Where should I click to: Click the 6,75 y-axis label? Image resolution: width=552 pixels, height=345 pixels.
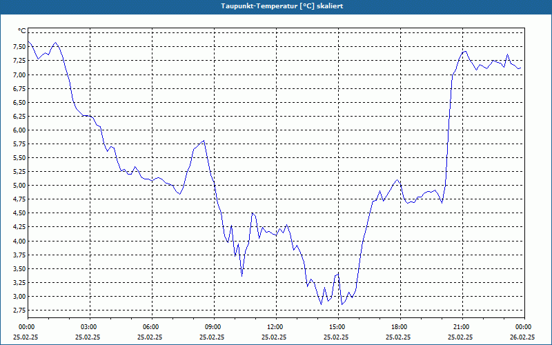coord(19,88)
